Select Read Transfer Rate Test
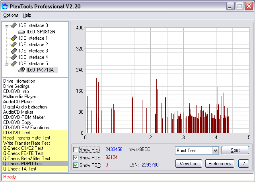Screen dimensions: 255x182 click(35, 138)
